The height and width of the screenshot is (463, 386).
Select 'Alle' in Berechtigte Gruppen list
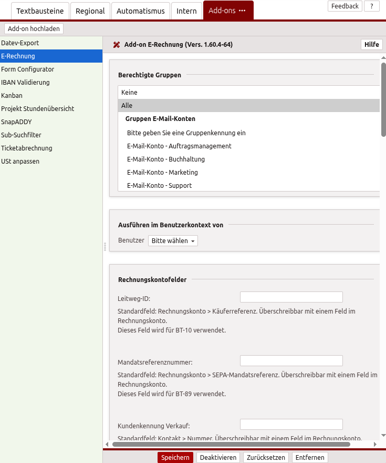pyautogui.click(x=248, y=106)
